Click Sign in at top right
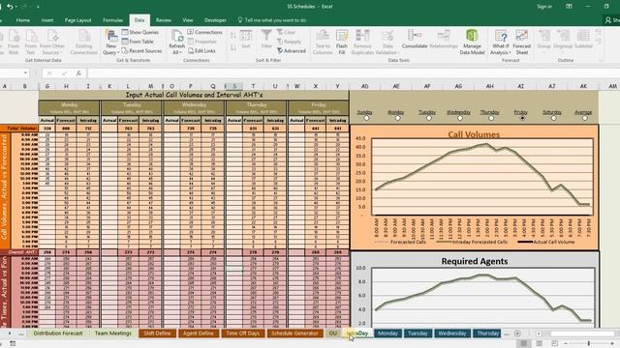Screen dimensions: 620x348 [x=544, y=7]
